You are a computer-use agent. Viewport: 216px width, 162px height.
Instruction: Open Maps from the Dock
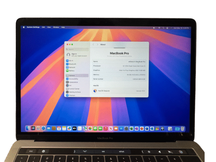(85, 129)
